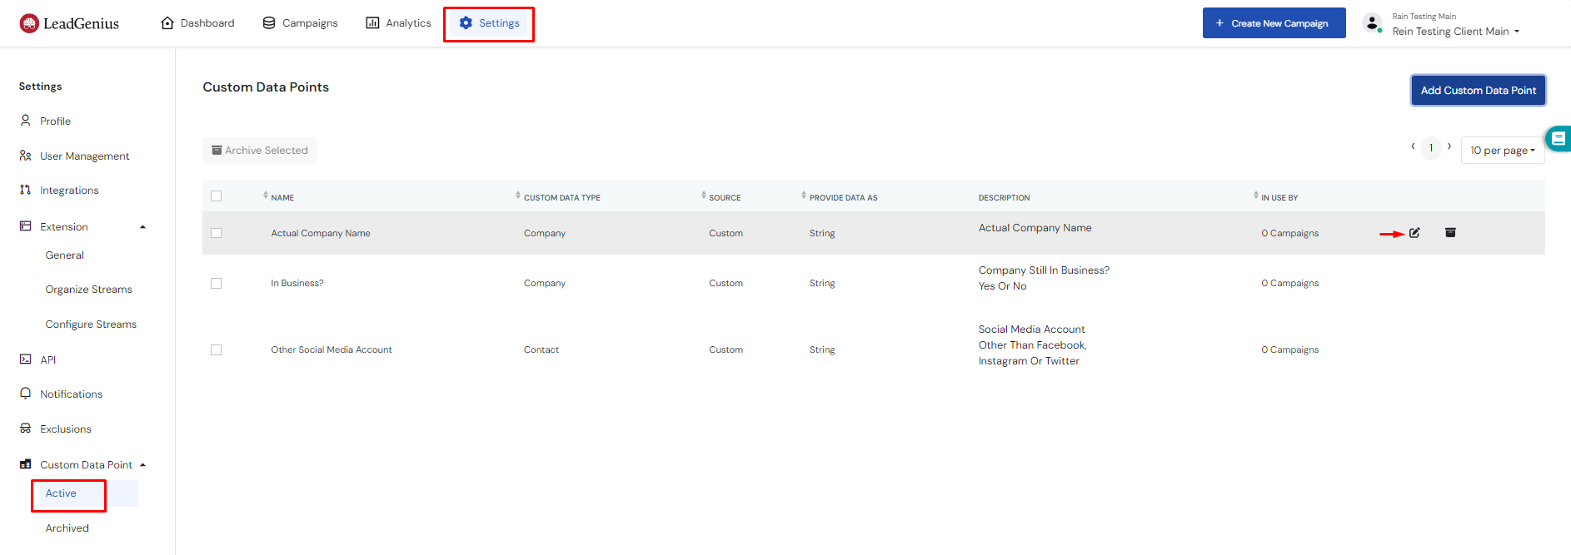Click Create New Campaign button

tap(1274, 23)
